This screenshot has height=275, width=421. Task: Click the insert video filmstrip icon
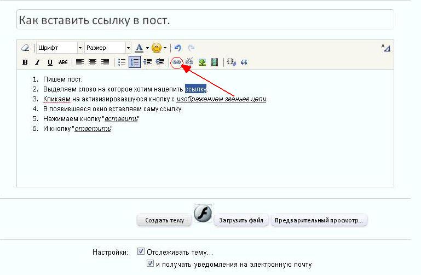(215, 62)
